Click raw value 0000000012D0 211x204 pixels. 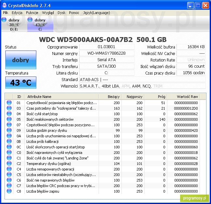(x=186, y=108)
